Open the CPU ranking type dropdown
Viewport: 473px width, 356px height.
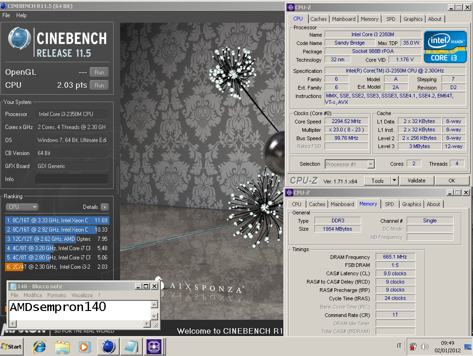(x=22, y=207)
